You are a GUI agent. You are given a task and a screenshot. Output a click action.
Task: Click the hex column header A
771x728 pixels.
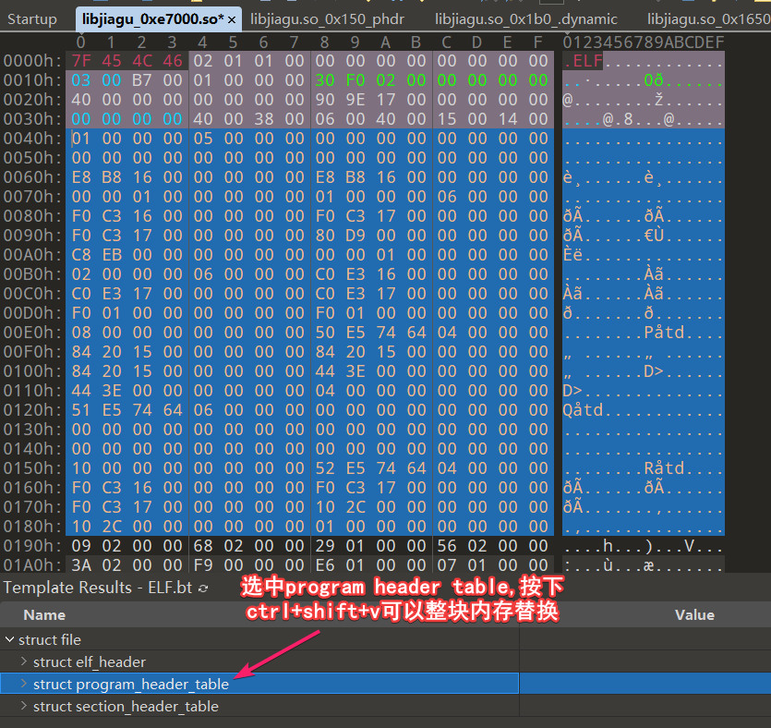click(386, 42)
